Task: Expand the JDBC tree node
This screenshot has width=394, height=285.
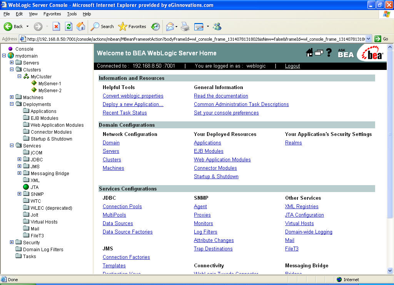Action: pyautogui.click(x=19, y=159)
